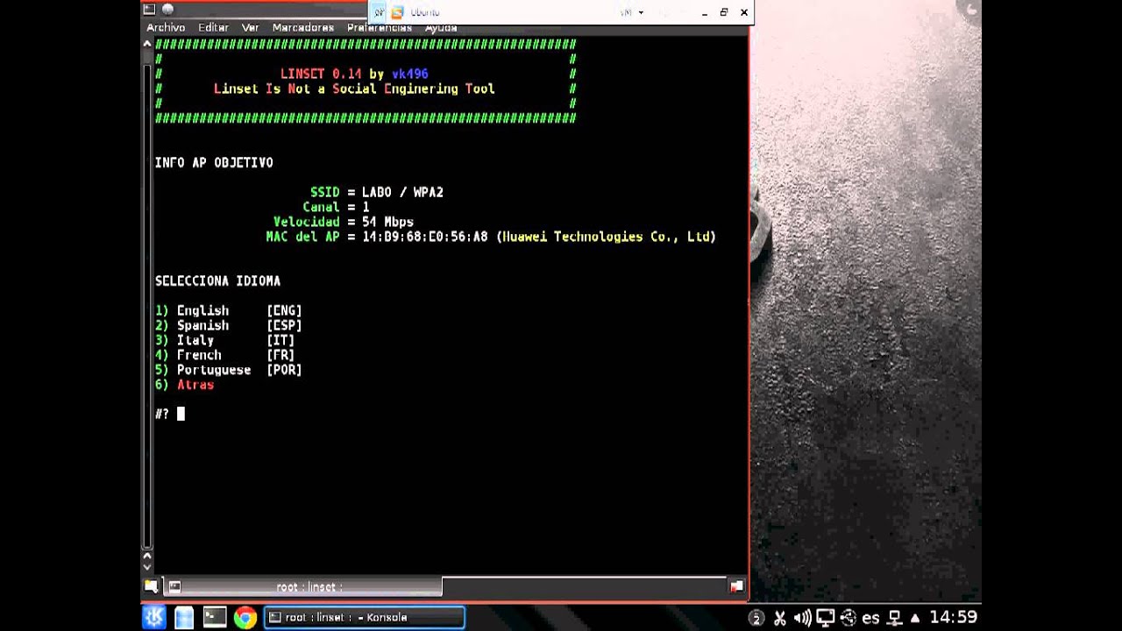Open the Konsole window menu icon
Image resolution: width=1122 pixels, height=631 pixels.
[x=149, y=10]
